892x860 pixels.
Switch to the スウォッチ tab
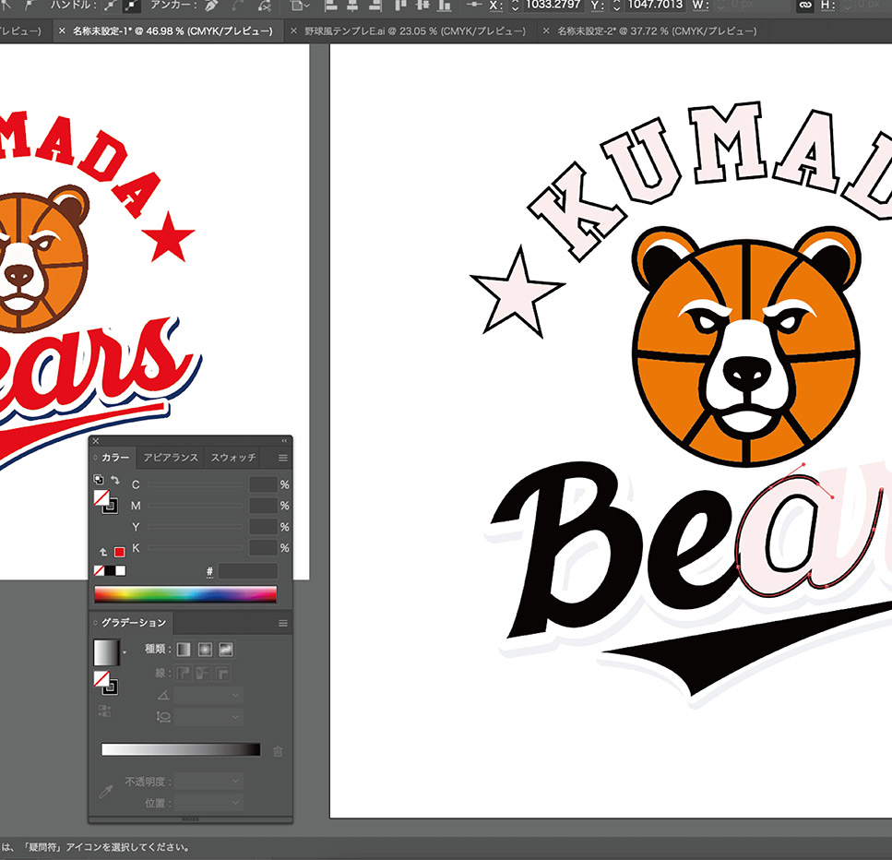[233, 458]
